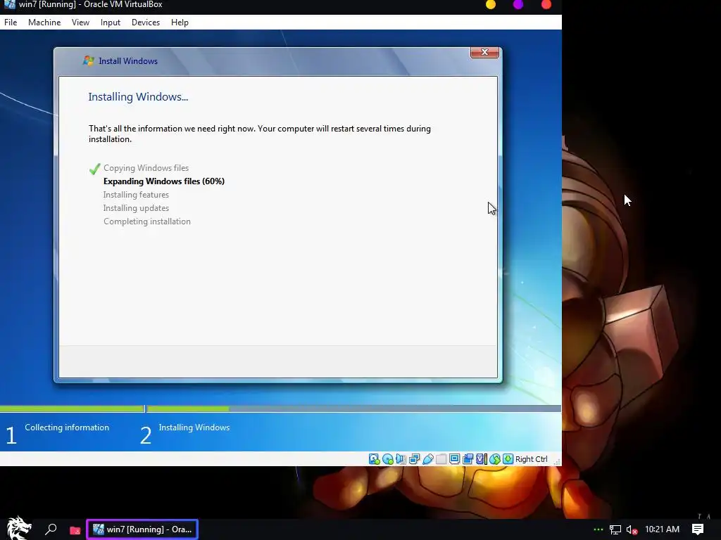The width and height of the screenshot is (721, 540).
Task: Open the Input menu
Action: (x=111, y=22)
